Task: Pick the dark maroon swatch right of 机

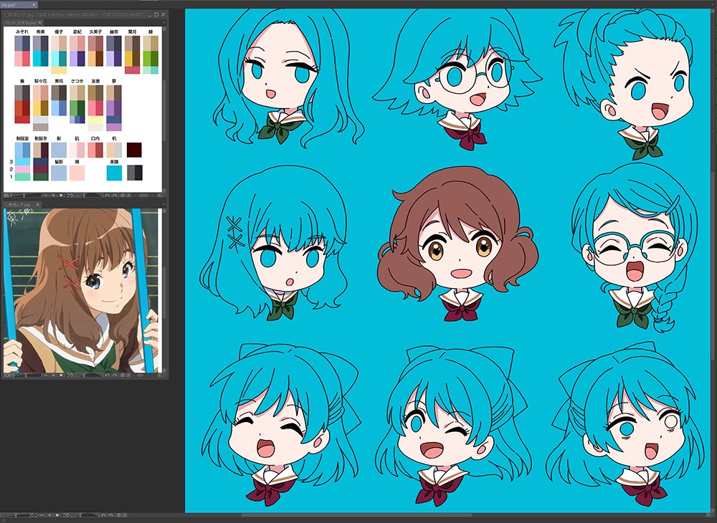Action: click(x=134, y=150)
